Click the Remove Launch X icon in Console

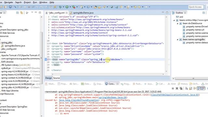tap(177, 88)
